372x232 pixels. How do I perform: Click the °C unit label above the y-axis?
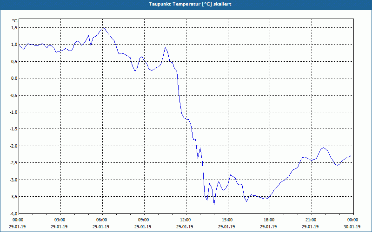tap(14, 21)
